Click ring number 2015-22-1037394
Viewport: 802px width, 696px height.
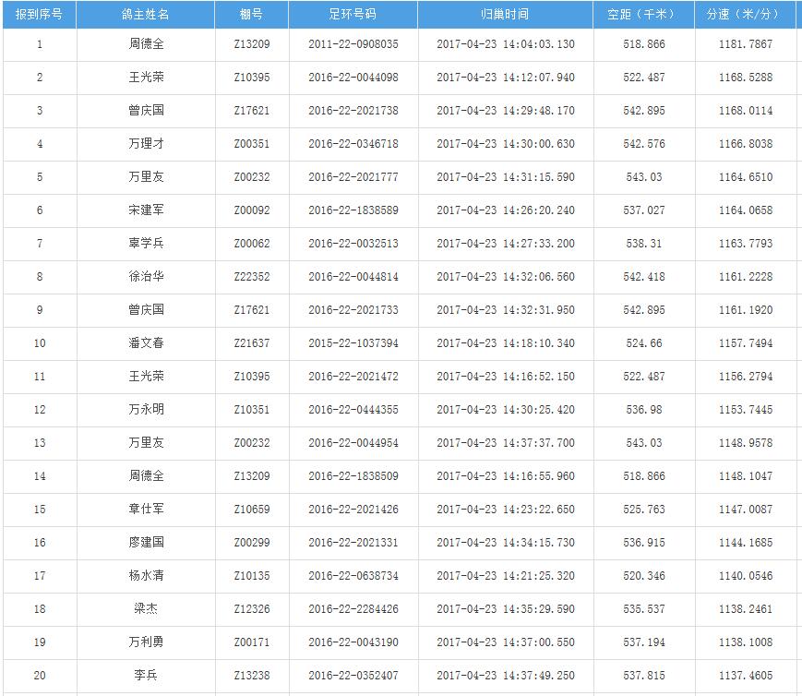point(353,343)
